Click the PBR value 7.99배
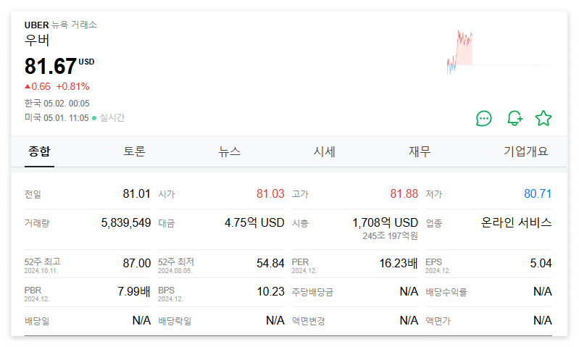Image resolution: width=579 pixels, height=347 pixels. [x=133, y=292]
